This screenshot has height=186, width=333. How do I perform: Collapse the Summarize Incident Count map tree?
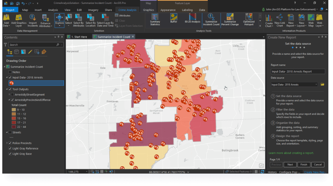tap(5, 67)
